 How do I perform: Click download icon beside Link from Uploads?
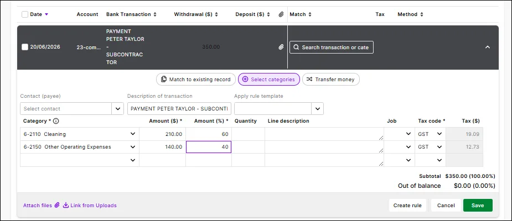(66, 206)
